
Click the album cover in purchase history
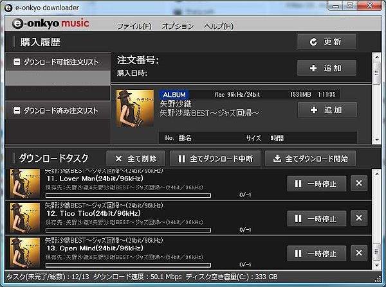point(135,109)
